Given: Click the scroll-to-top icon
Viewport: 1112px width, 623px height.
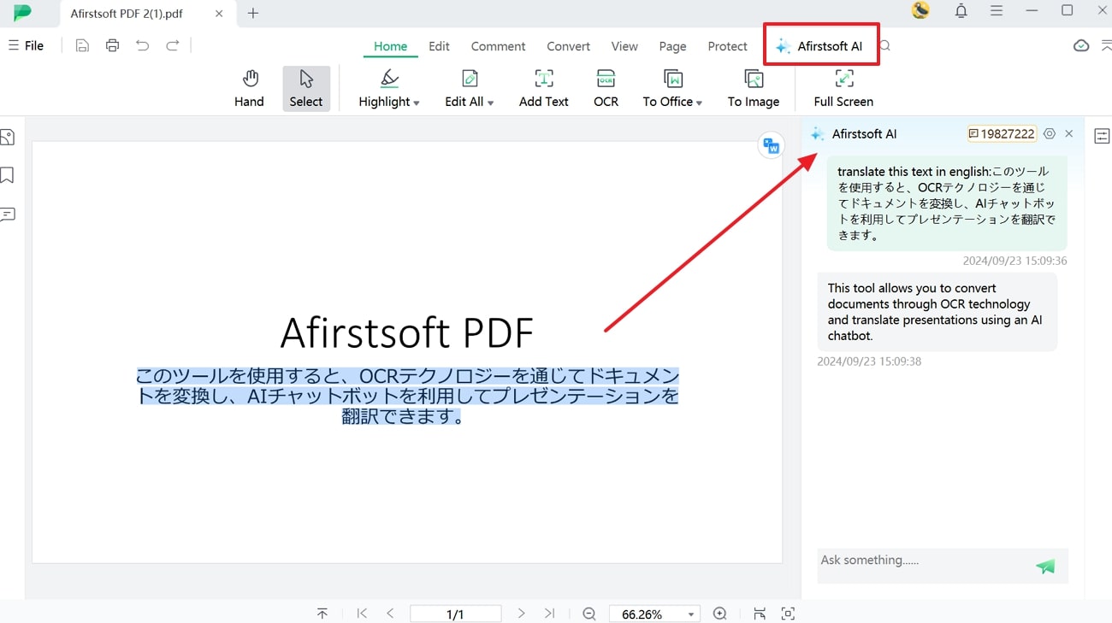Looking at the screenshot, I should click(322, 614).
